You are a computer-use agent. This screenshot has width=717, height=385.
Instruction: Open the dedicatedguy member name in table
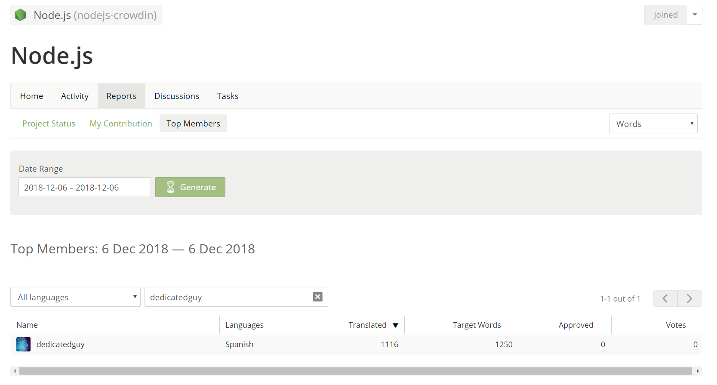61,344
